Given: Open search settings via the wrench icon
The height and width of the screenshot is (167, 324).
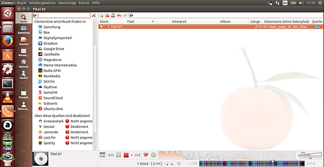Looking at the screenshot, I should pyautogui.click(x=94, y=15).
